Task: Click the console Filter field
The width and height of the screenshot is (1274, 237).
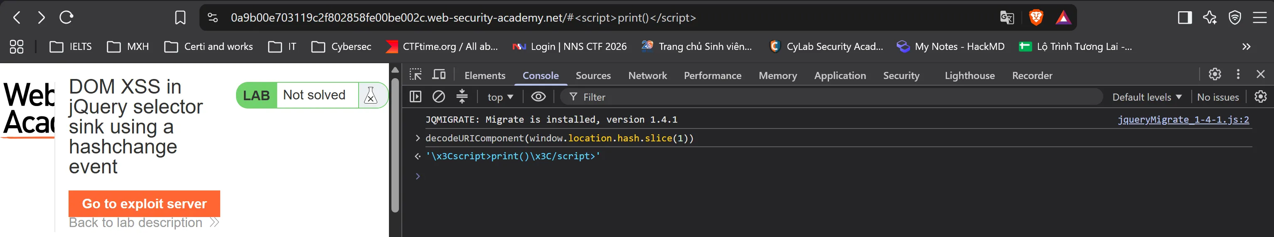Action: pyautogui.click(x=831, y=97)
